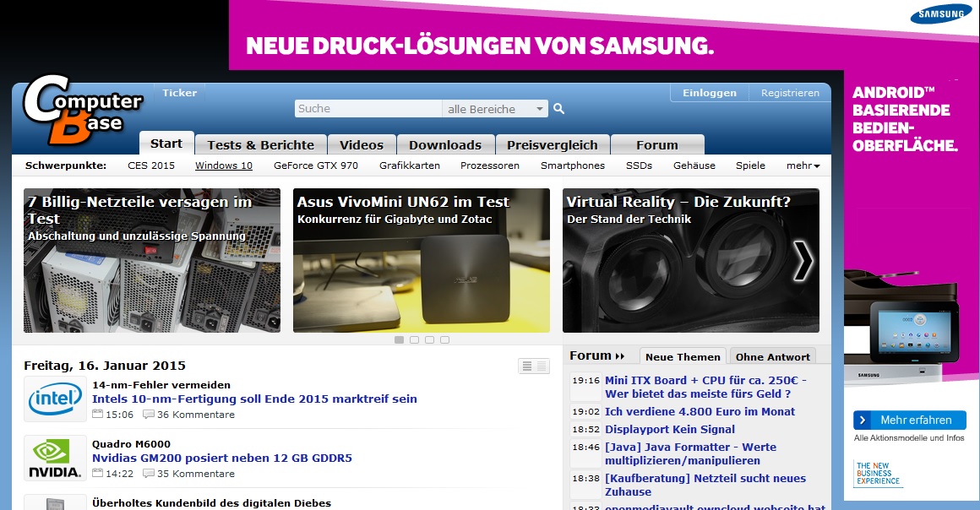Select first carousel page dot
The width and height of the screenshot is (980, 510).
click(x=399, y=340)
